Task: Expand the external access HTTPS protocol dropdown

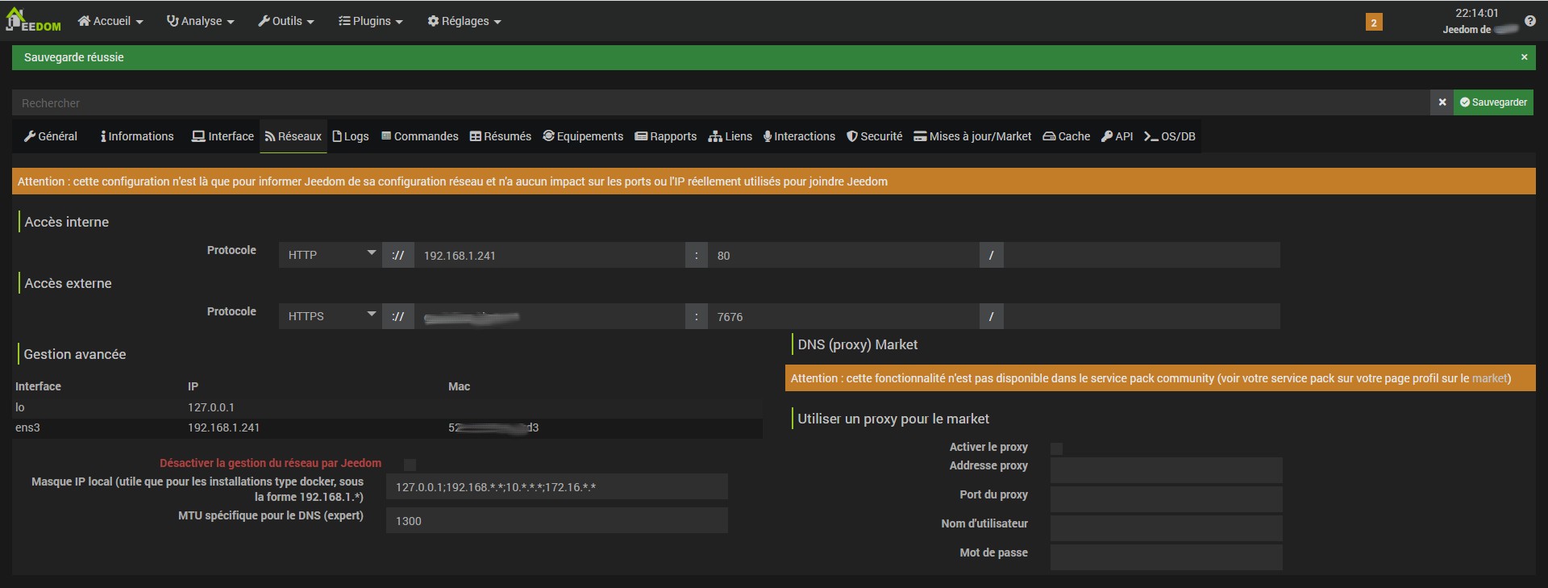Action: coord(330,316)
